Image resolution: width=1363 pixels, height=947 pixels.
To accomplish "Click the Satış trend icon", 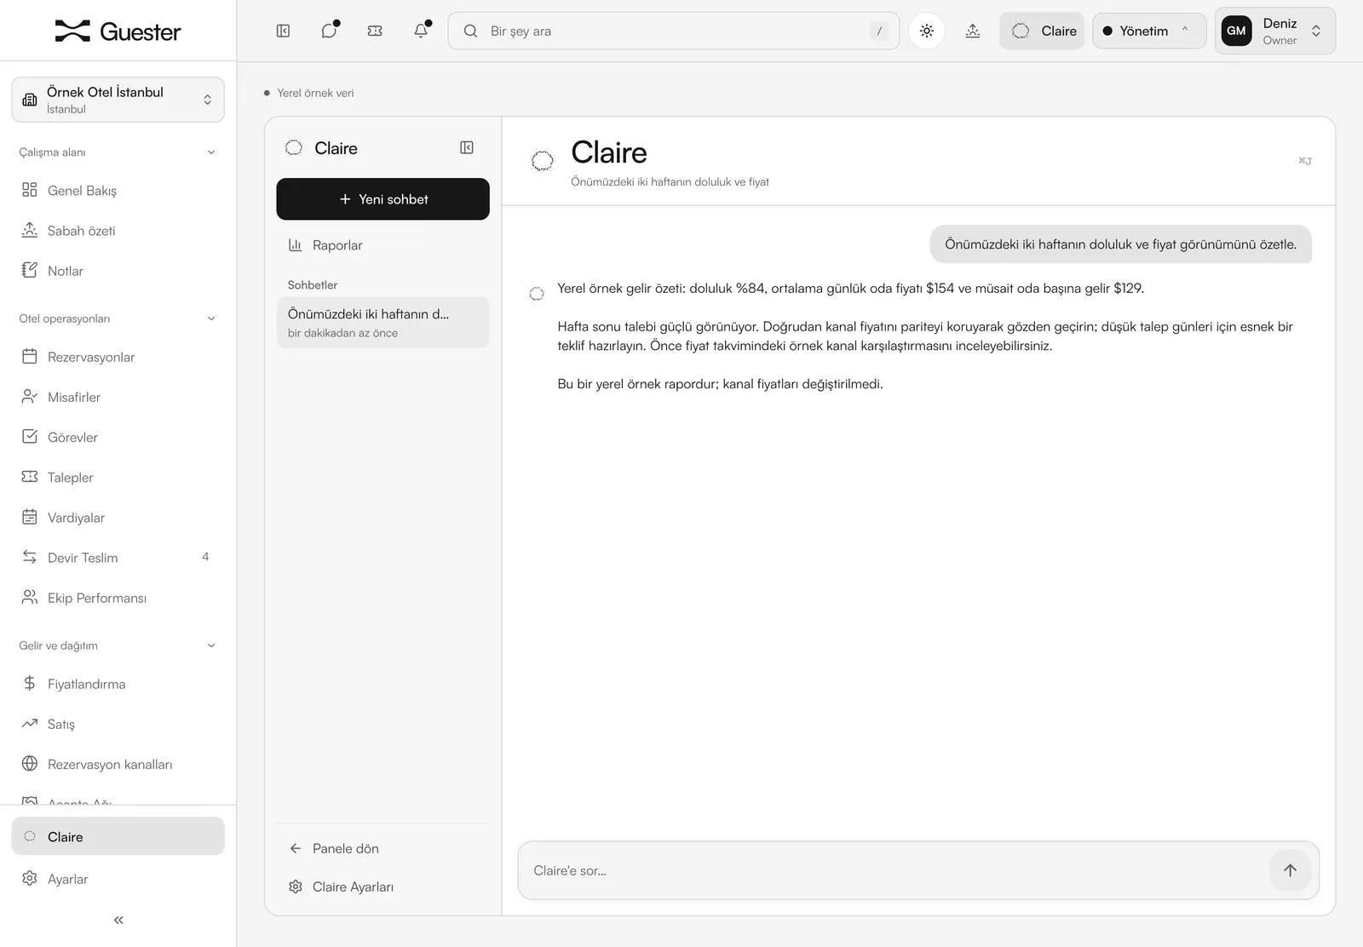I will pos(30,723).
